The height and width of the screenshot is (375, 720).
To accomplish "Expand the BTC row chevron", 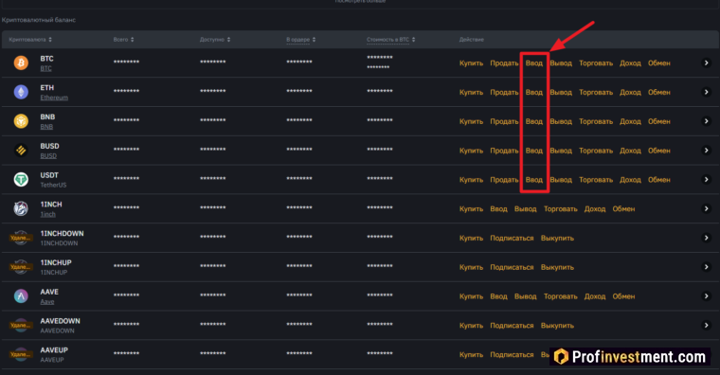I will [706, 62].
